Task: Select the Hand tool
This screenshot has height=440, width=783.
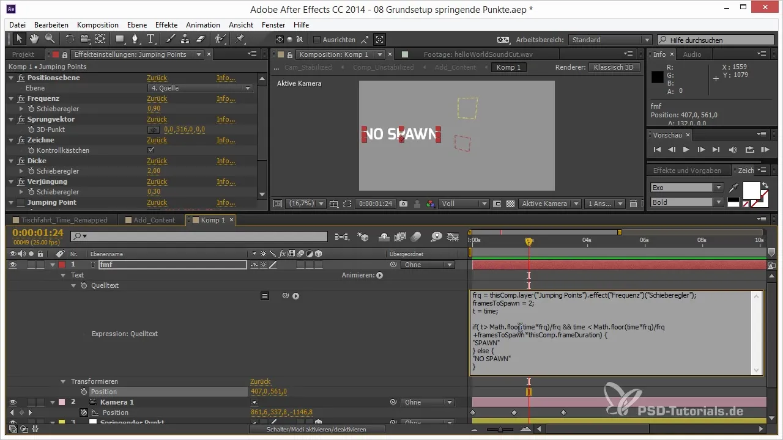Action: [34, 39]
